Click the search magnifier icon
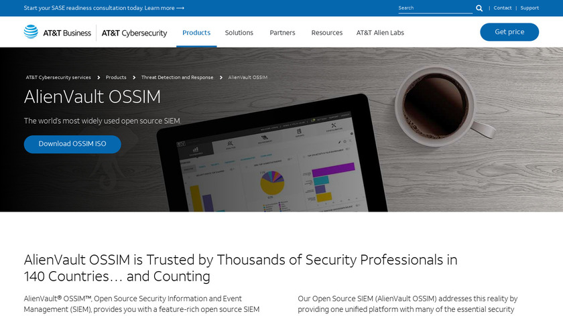 [x=479, y=8]
